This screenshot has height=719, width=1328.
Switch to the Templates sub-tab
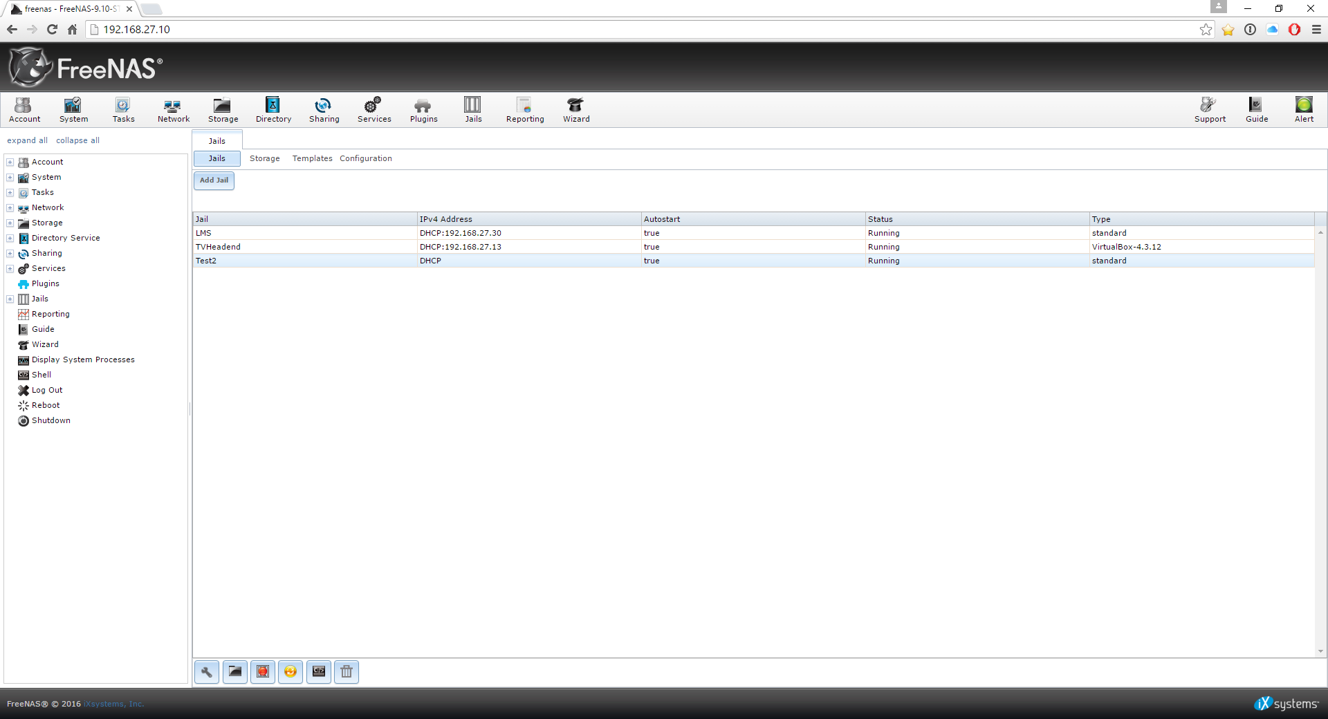(312, 158)
